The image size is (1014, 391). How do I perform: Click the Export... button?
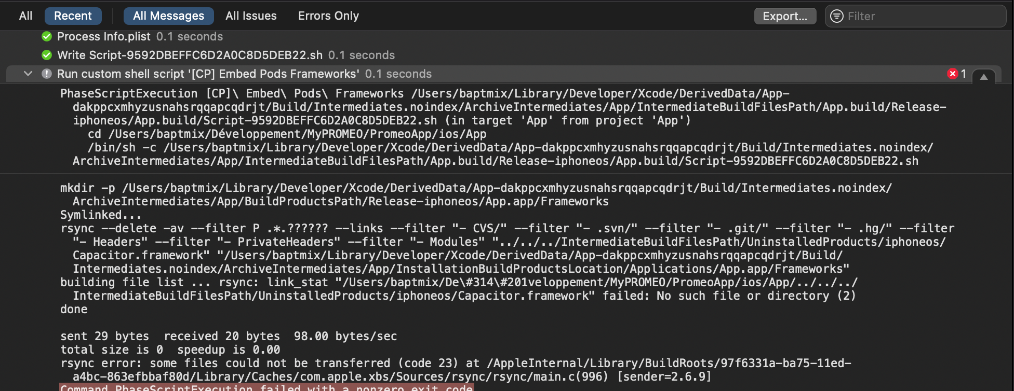coord(785,16)
